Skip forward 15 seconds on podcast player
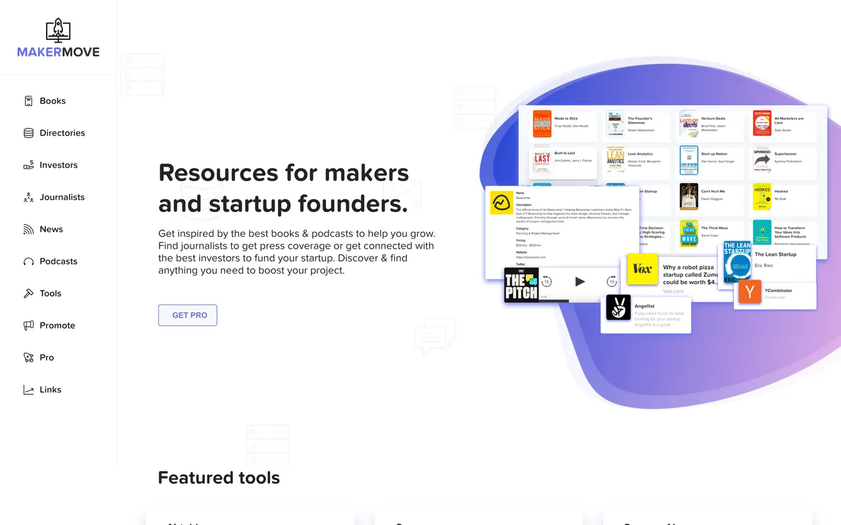Image resolution: width=841 pixels, height=525 pixels. [612, 282]
